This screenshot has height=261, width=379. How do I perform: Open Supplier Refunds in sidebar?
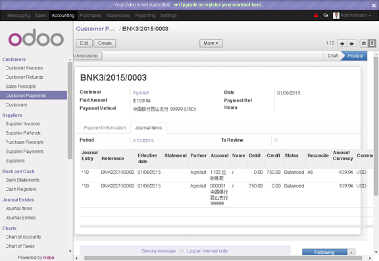click(x=23, y=132)
